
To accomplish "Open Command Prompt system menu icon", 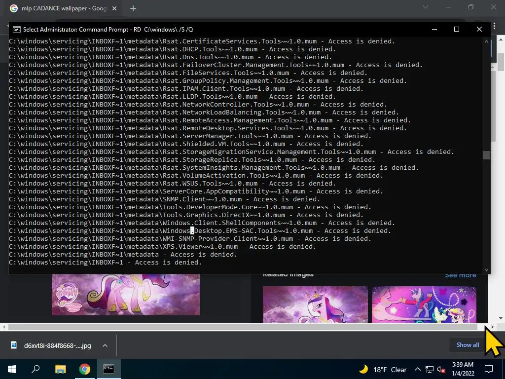I will coord(16,29).
